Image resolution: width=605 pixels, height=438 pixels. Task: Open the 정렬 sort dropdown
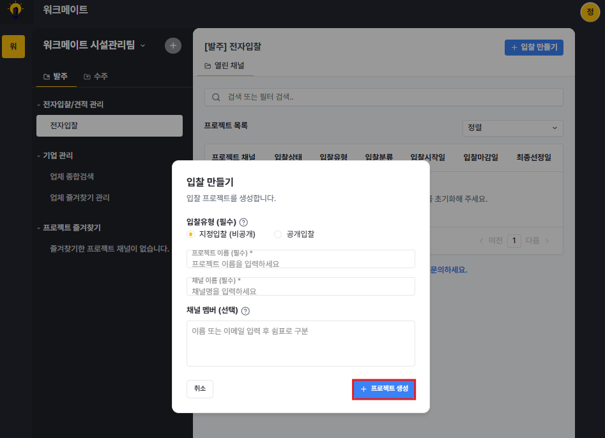tap(512, 128)
